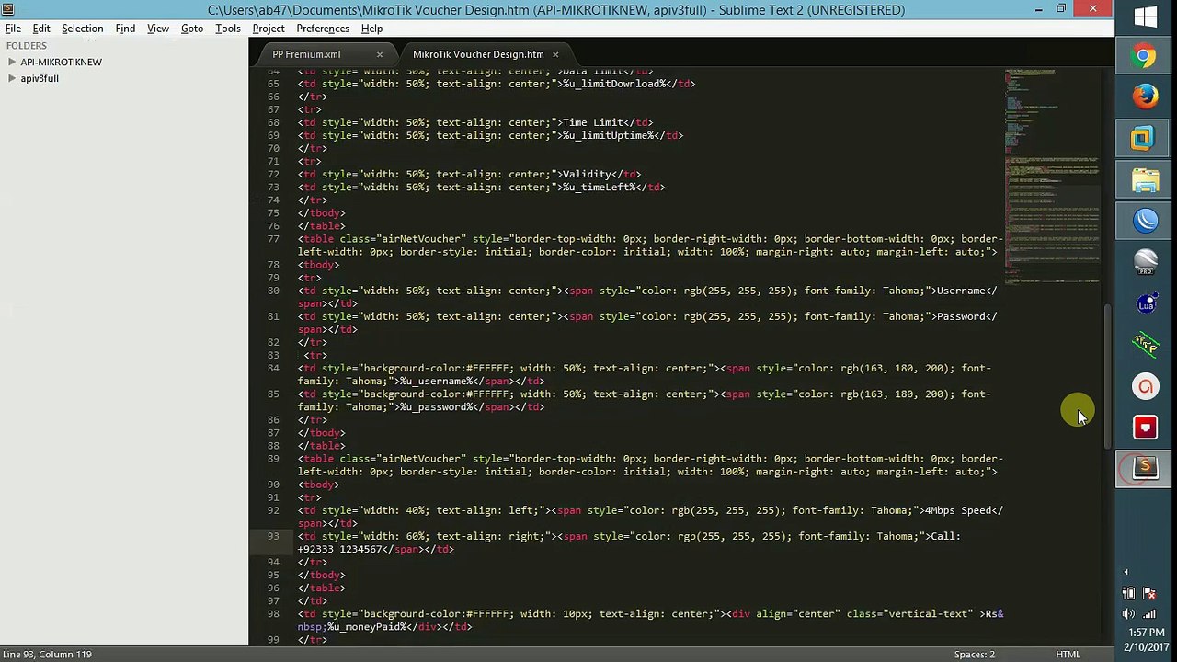Screen dimensions: 1177x662
Task: Click the vertical scrollbar thumb
Action: pos(1108,377)
